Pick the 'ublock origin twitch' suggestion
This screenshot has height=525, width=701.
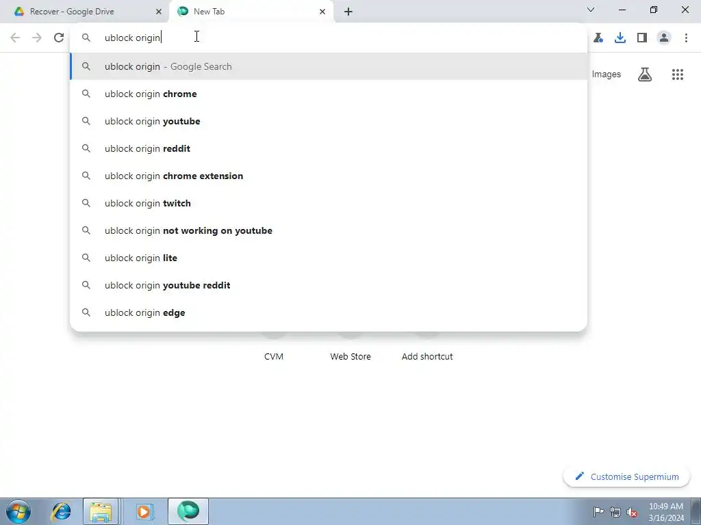click(x=329, y=203)
